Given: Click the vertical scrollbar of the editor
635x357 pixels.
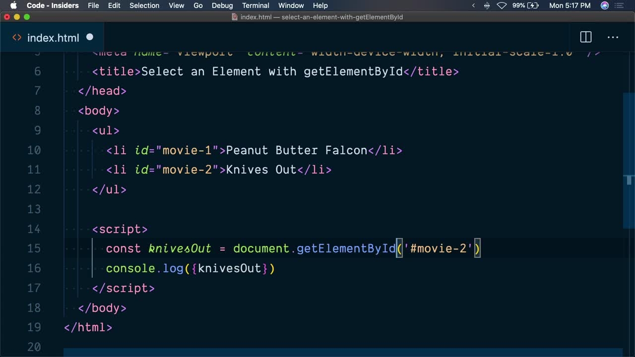Looking at the screenshot, I should [629, 159].
